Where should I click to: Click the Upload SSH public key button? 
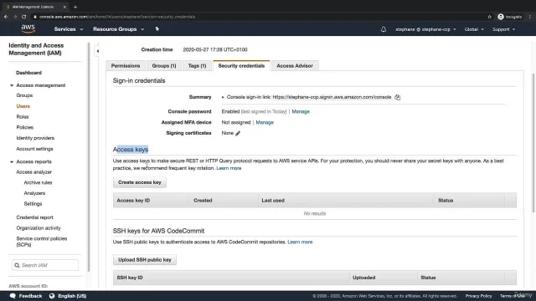click(145, 260)
